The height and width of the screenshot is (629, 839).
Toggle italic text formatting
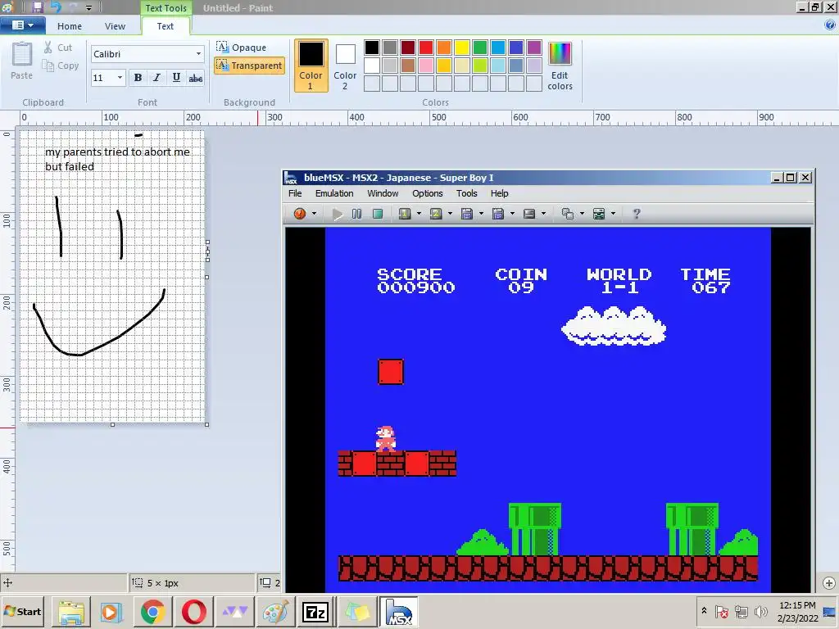point(156,78)
